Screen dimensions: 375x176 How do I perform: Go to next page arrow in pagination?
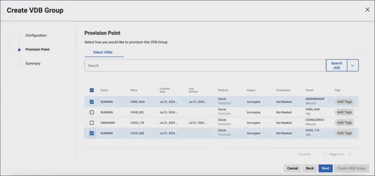coord(350,154)
